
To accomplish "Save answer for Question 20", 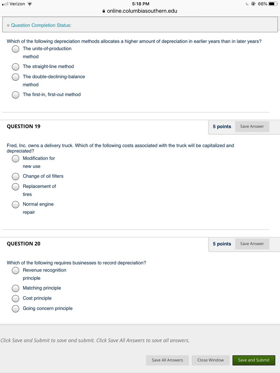I will tap(252, 244).
